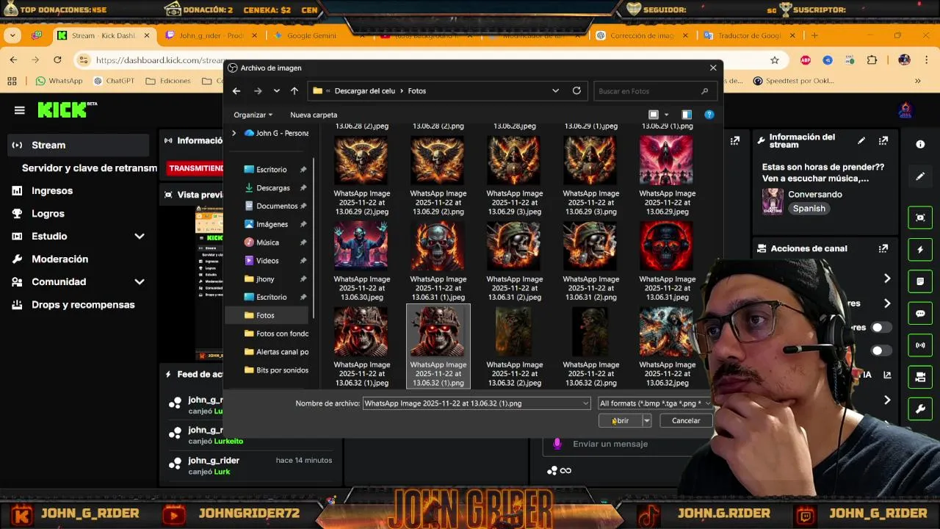Open the Kick hamburger menu

point(20,110)
